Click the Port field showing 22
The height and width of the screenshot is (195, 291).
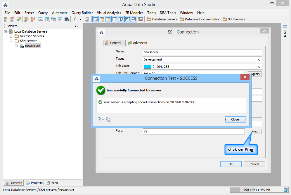click(x=194, y=132)
